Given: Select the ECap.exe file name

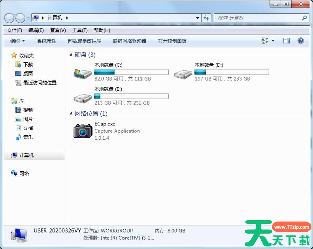Looking at the screenshot, I should click(x=105, y=124).
